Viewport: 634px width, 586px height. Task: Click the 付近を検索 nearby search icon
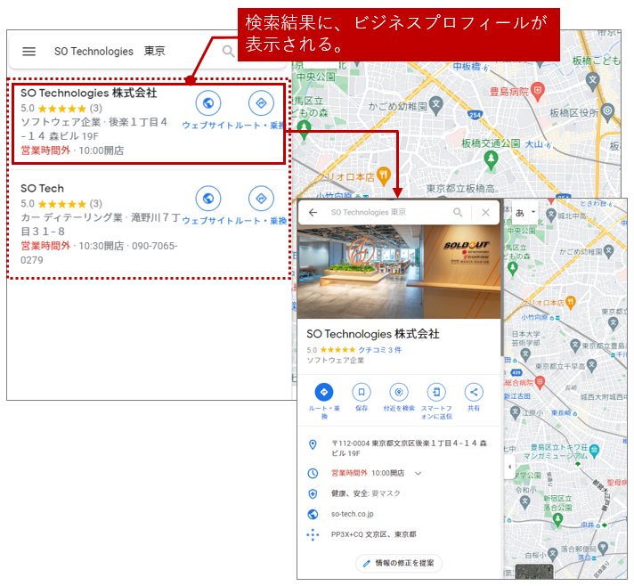click(x=398, y=392)
